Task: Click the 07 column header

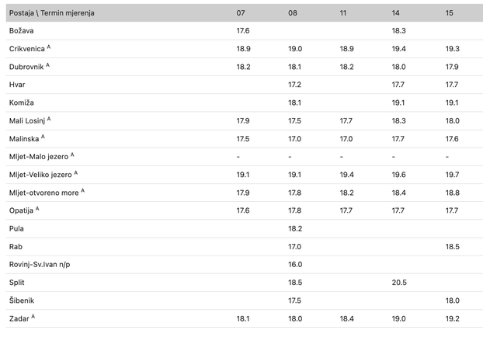Action: tap(241, 13)
